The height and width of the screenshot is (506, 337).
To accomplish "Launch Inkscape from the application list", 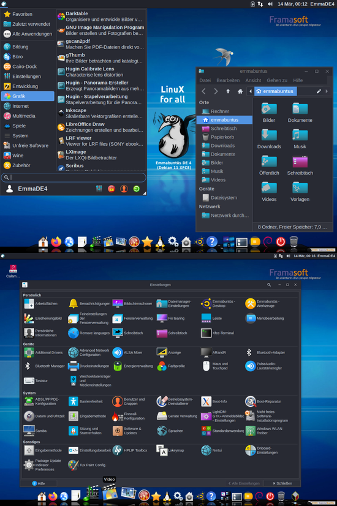I will point(101,113).
